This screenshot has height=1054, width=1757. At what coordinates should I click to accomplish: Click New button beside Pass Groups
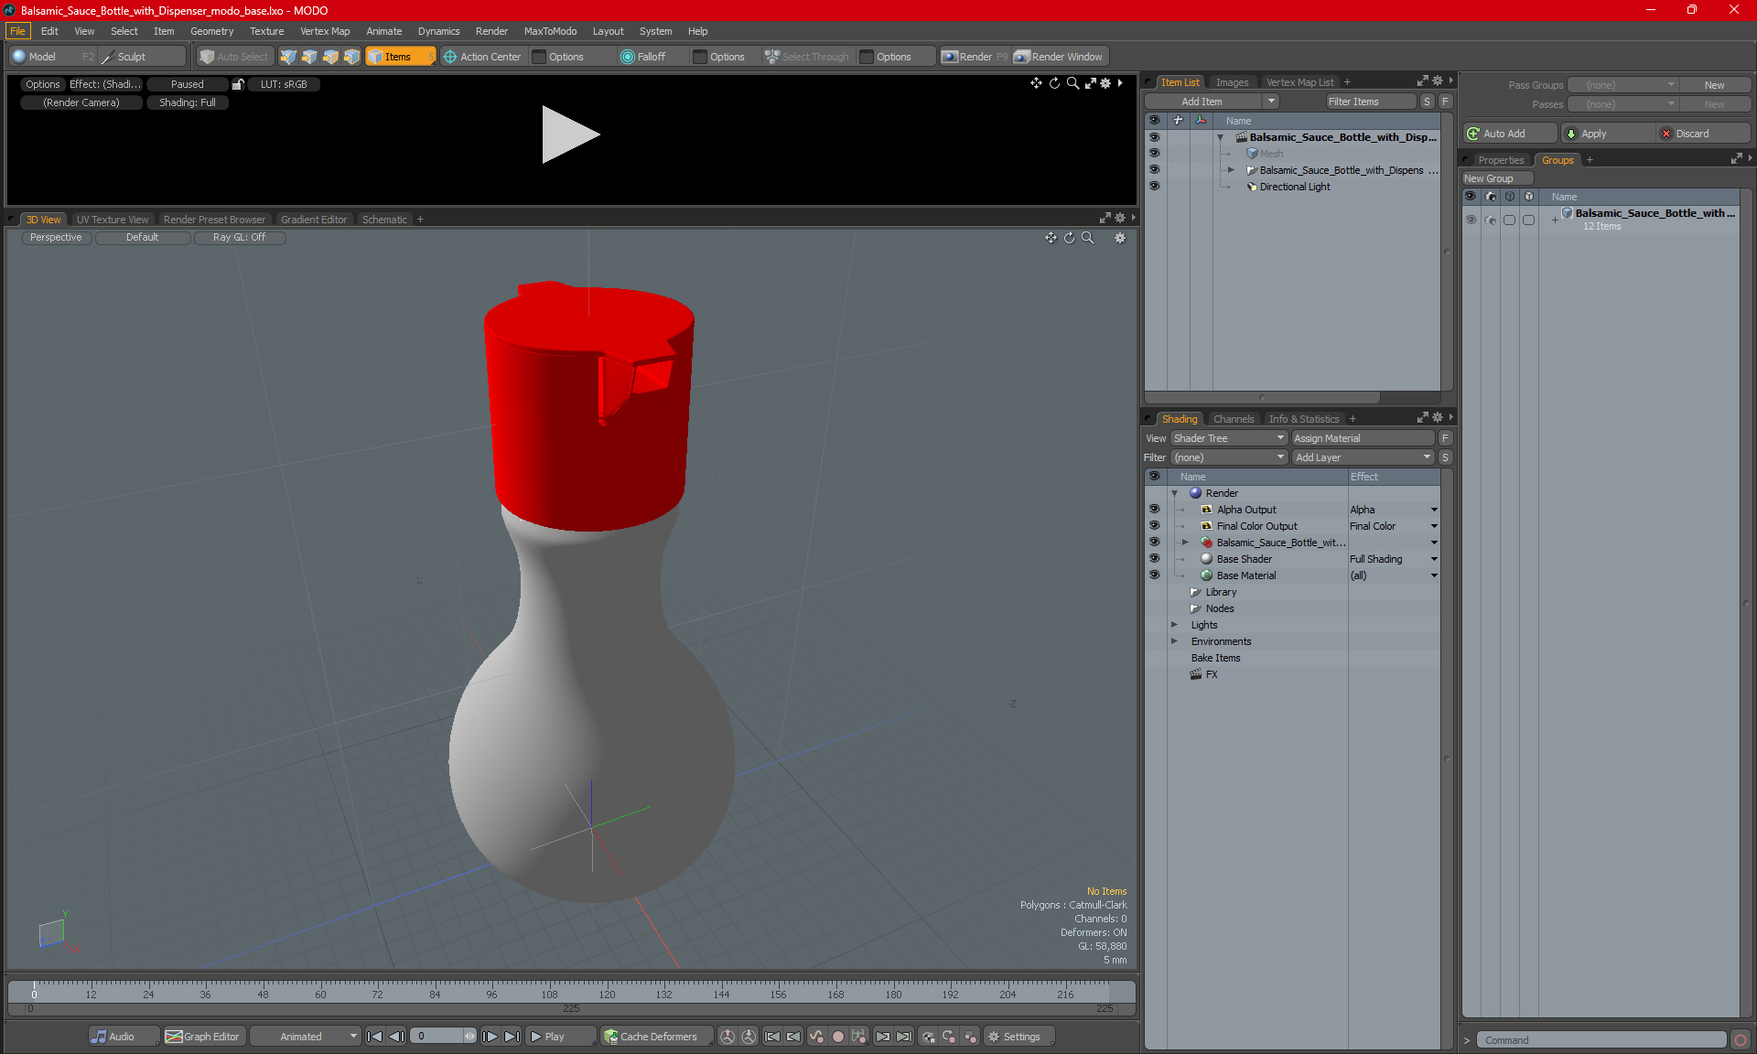[x=1714, y=85]
